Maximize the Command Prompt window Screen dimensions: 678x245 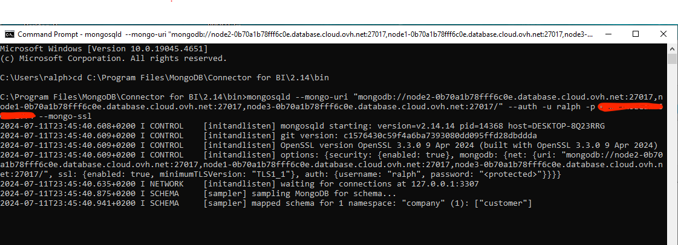pyautogui.click(x=635, y=34)
